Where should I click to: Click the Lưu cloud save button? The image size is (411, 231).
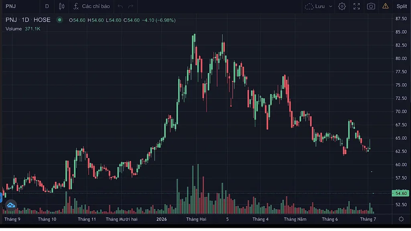(x=315, y=6)
